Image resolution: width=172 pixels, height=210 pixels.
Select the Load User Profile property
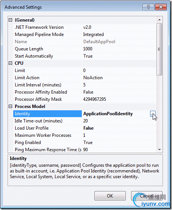pos(85,128)
